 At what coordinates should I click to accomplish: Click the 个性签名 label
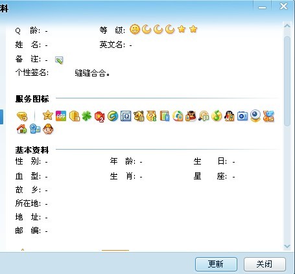coord(32,73)
